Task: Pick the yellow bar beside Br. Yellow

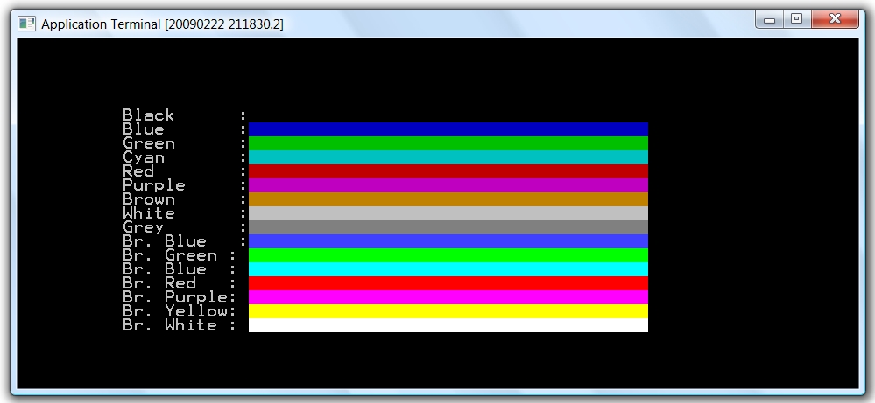Action: point(448,311)
